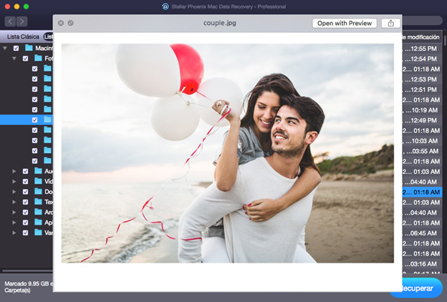
Task: Click the '...12:54 PM' modification time
Action: point(420,59)
